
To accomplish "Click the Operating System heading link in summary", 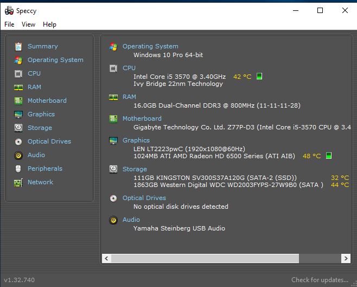I will tap(150, 46).
